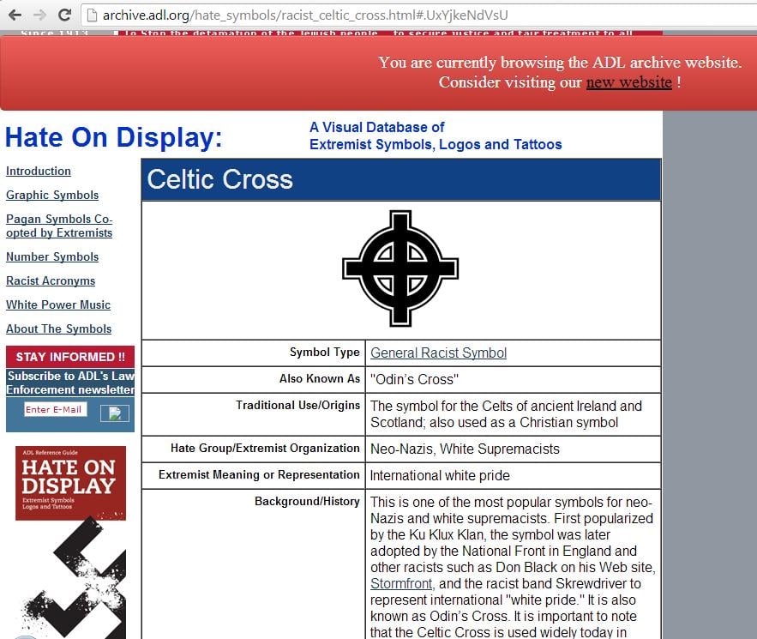Open the 'new website' link in the banner
This screenshot has height=639, width=757.
[628, 82]
